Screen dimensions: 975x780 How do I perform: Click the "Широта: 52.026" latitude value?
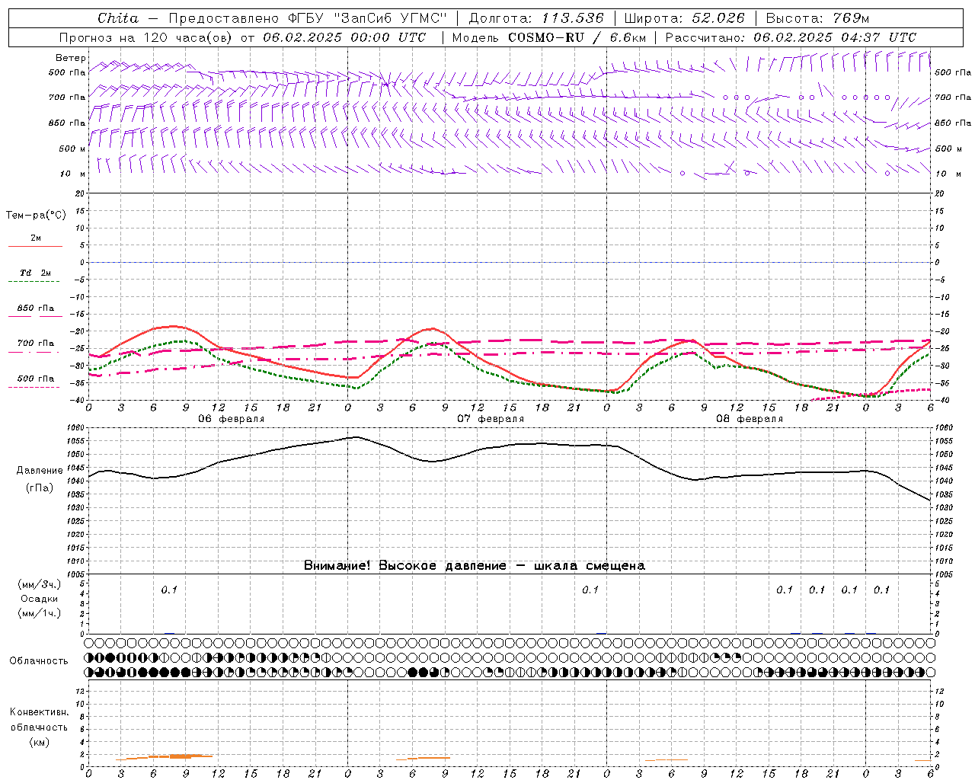pyautogui.click(x=684, y=18)
